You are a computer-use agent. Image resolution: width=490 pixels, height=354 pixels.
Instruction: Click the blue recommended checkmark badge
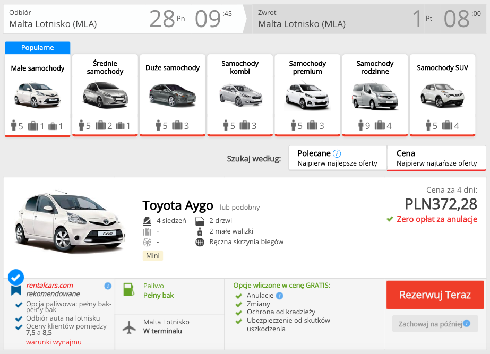[16, 277]
